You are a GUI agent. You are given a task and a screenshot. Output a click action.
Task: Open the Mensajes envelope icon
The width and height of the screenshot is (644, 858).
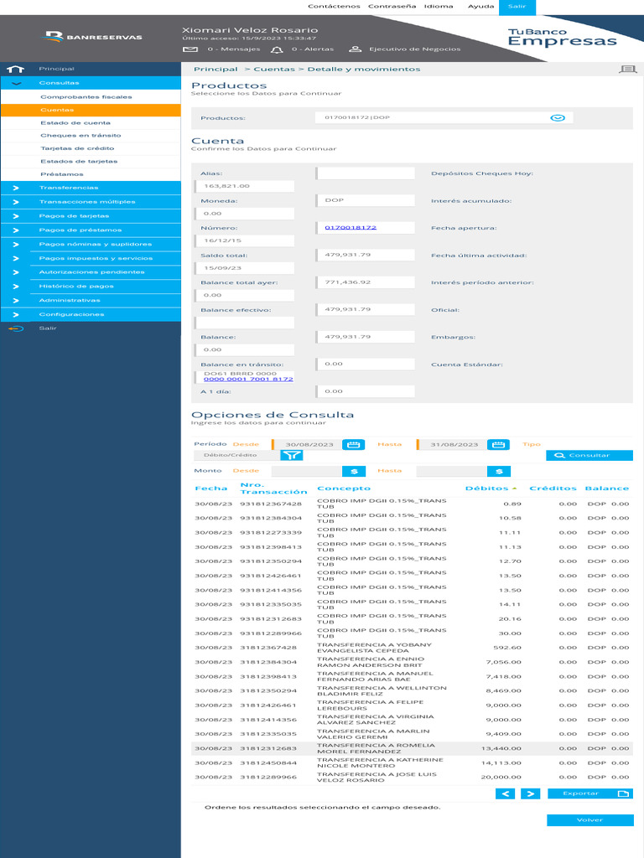[x=190, y=49]
